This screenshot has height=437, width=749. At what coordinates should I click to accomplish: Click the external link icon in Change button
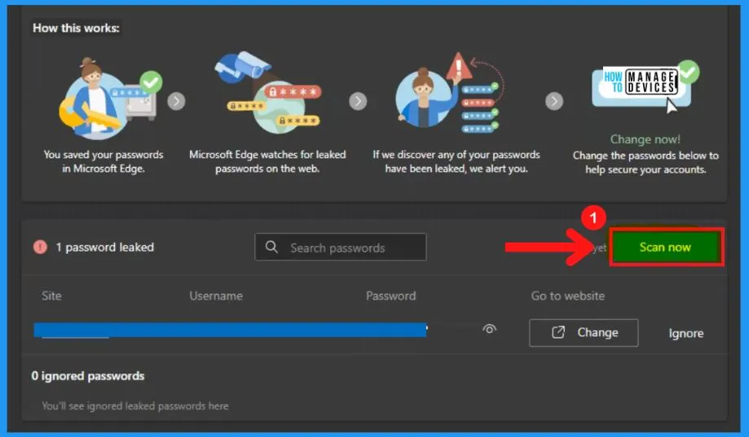point(558,333)
